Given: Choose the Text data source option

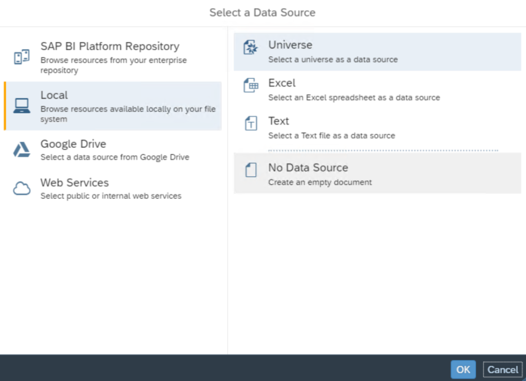Looking at the screenshot, I should tap(378, 128).
